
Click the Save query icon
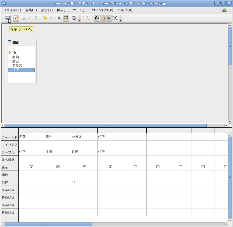point(8,18)
